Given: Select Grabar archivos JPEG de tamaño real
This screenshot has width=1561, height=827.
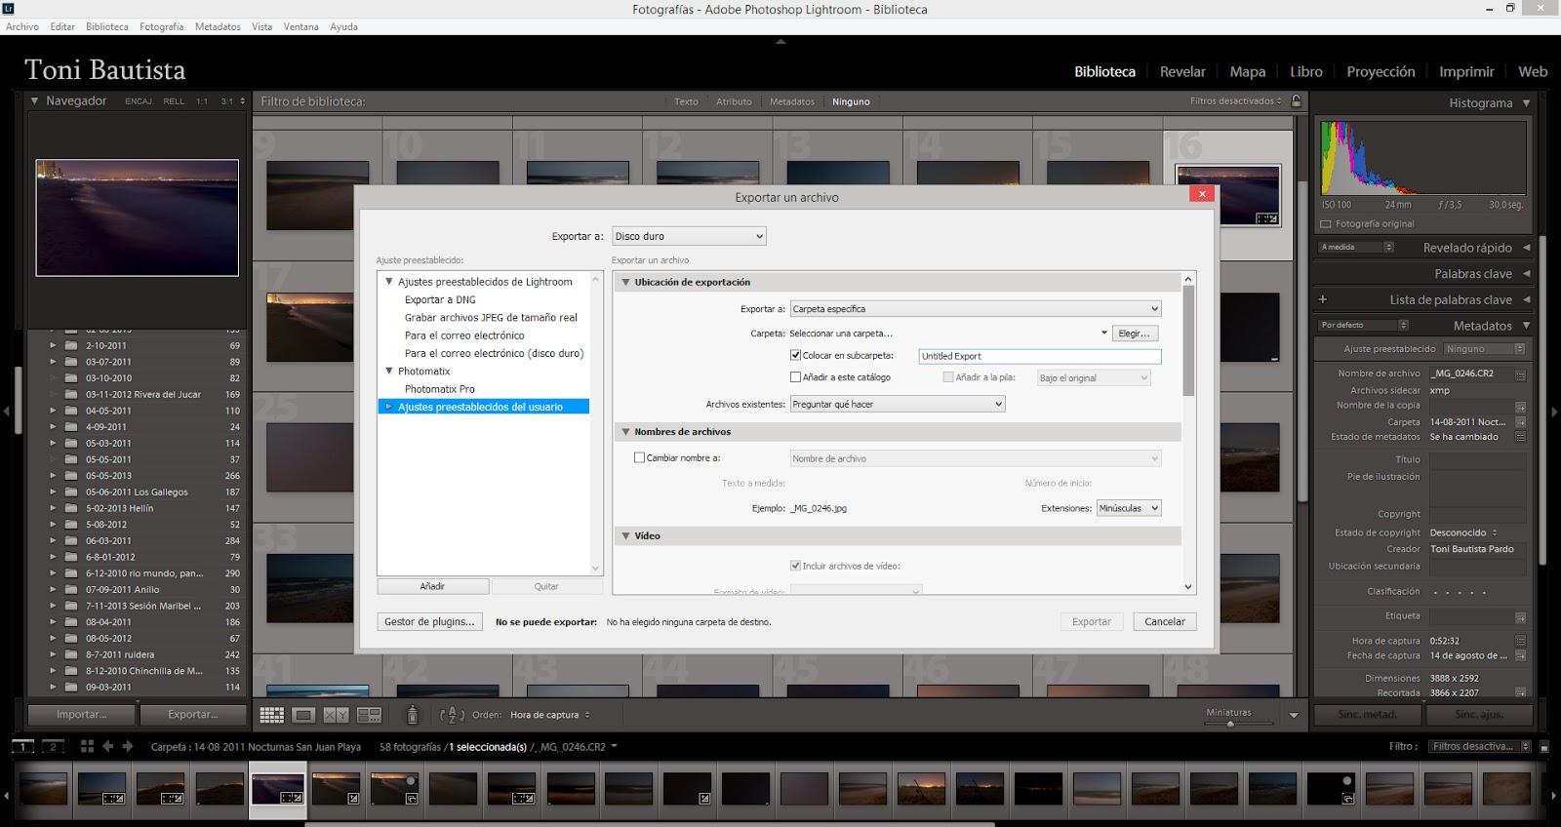Looking at the screenshot, I should click(491, 317).
